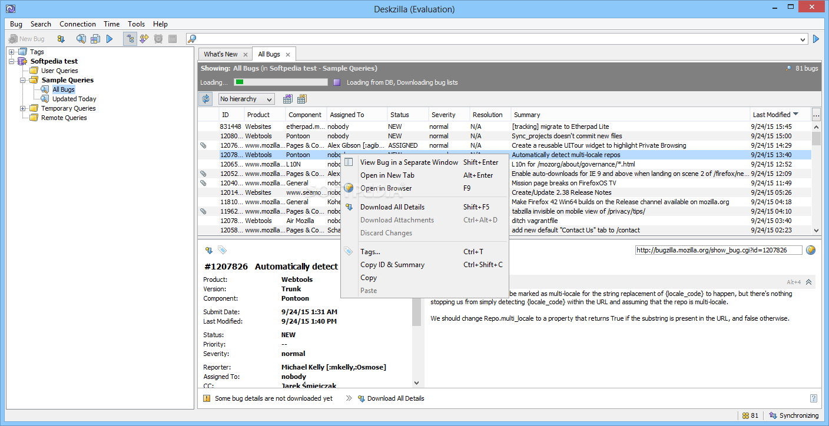Expand the Temporary Queries folder
The width and height of the screenshot is (829, 426).
click(23, 108)
